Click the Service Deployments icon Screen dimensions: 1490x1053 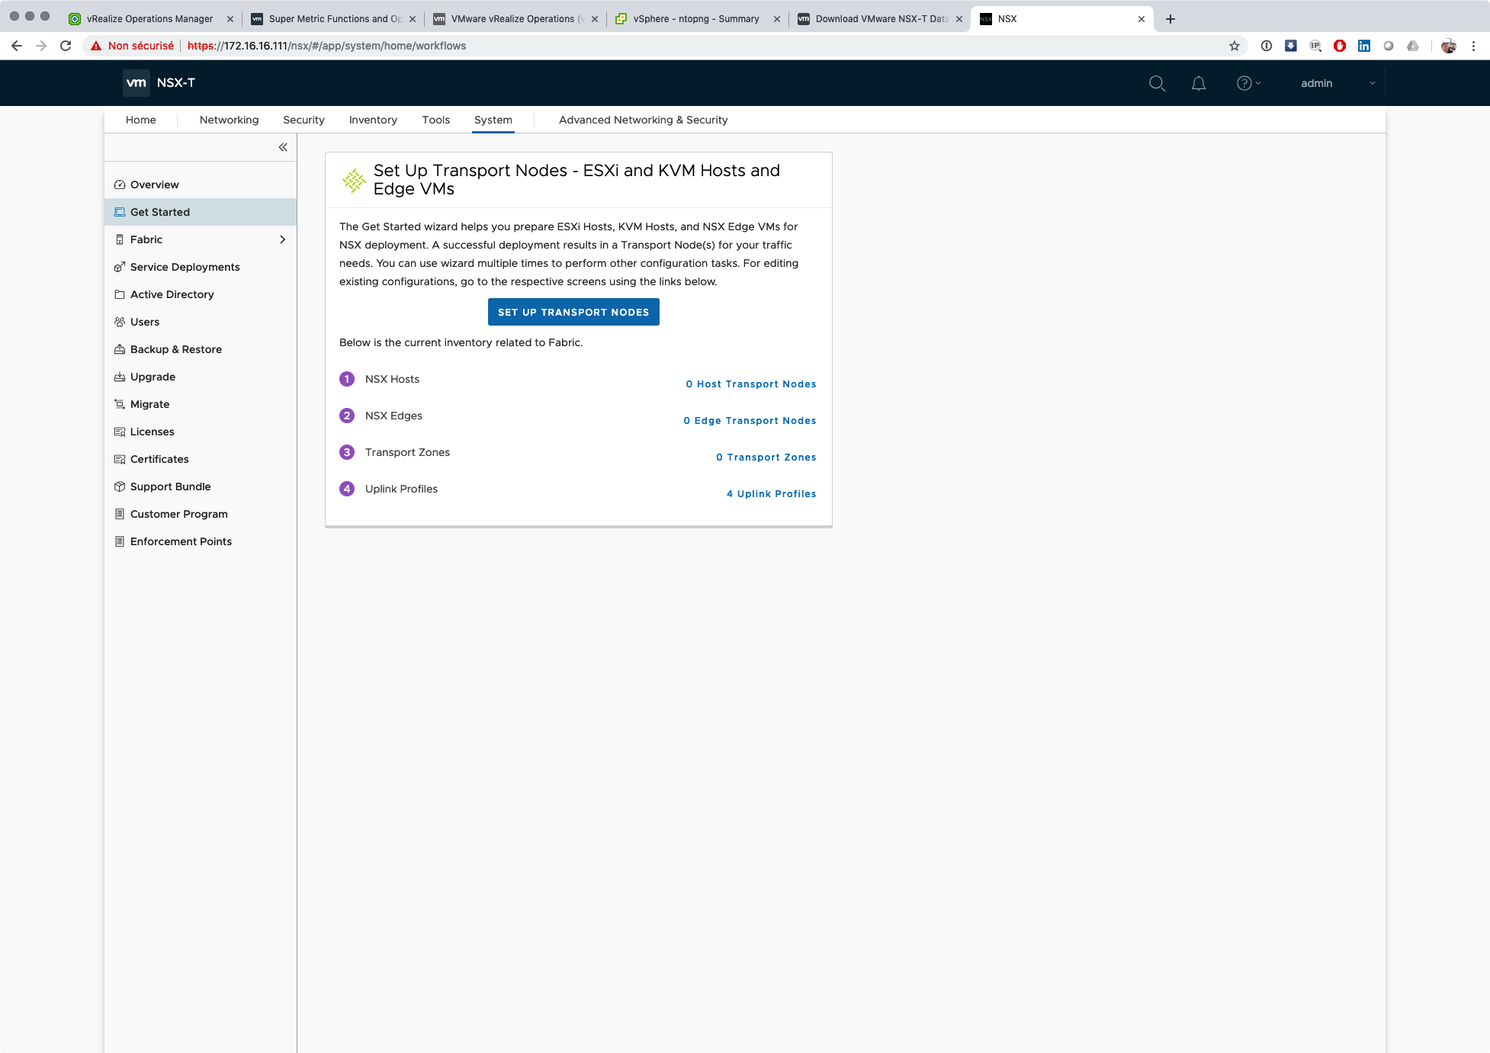[120, 267]
